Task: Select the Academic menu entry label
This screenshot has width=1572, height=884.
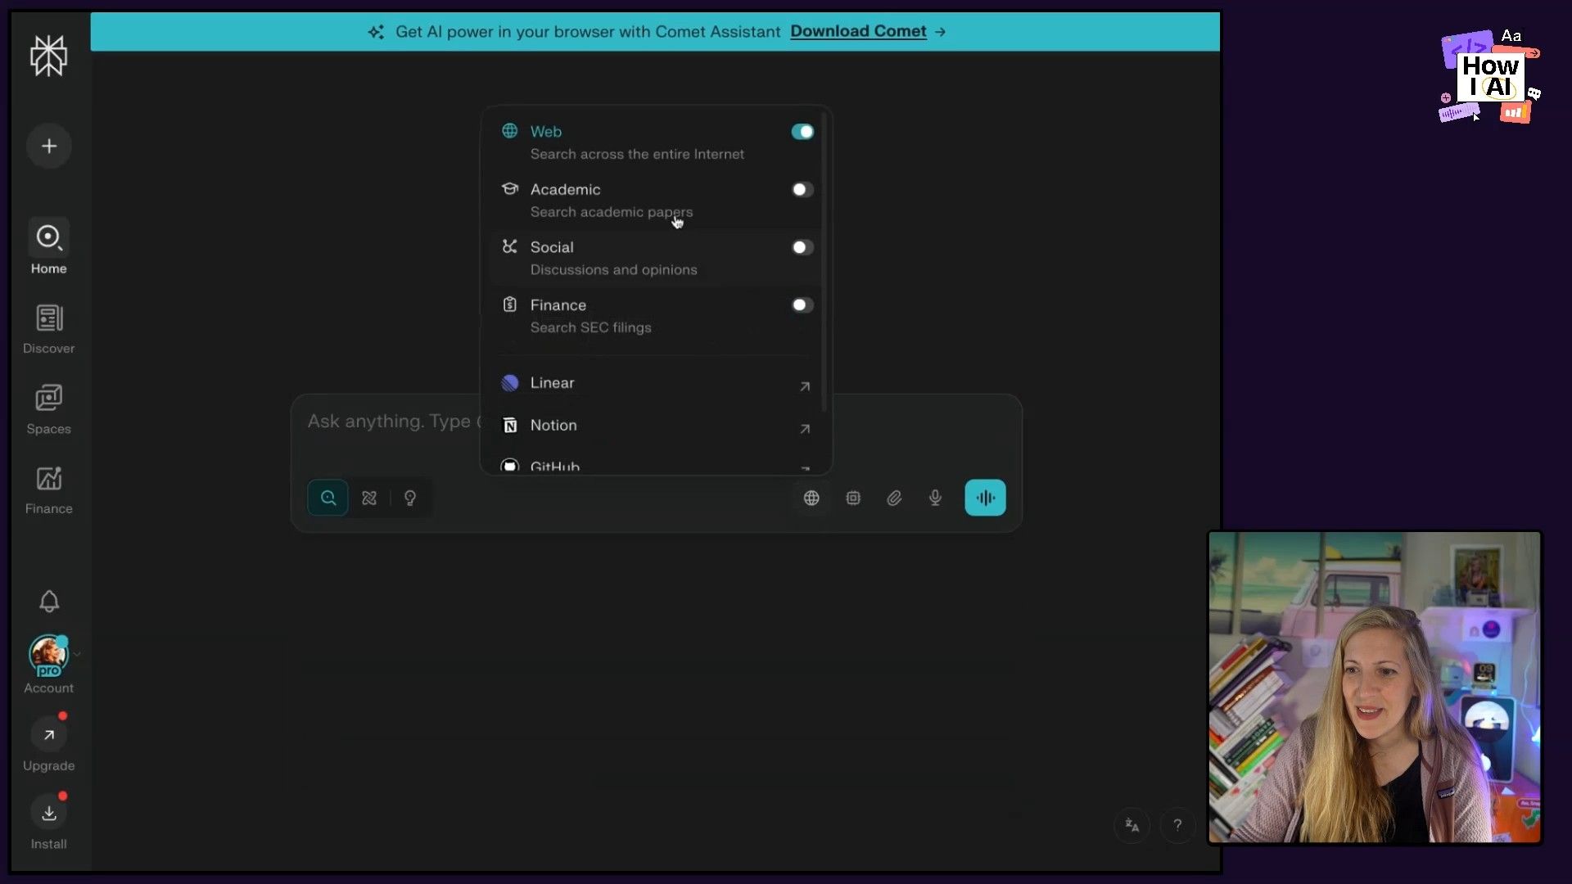Action: coord(565,189)
